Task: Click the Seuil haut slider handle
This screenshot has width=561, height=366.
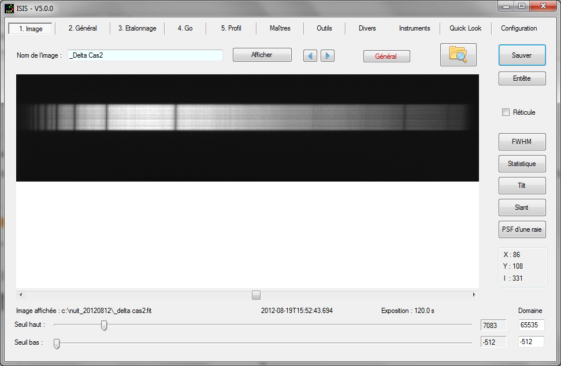Action: pyautogui.click(x=104, y=325)
